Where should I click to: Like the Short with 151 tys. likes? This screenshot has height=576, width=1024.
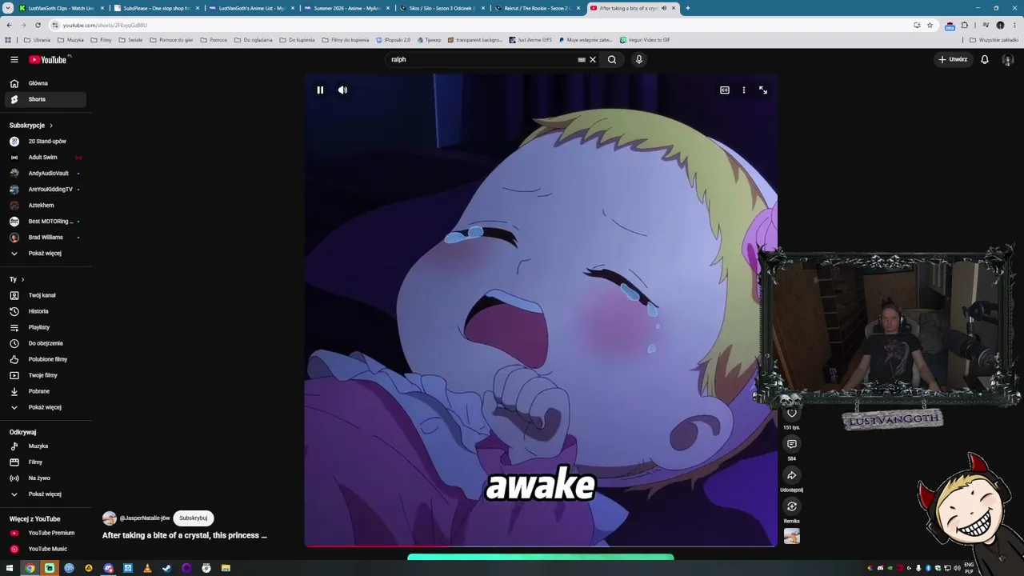click(792, 413)
